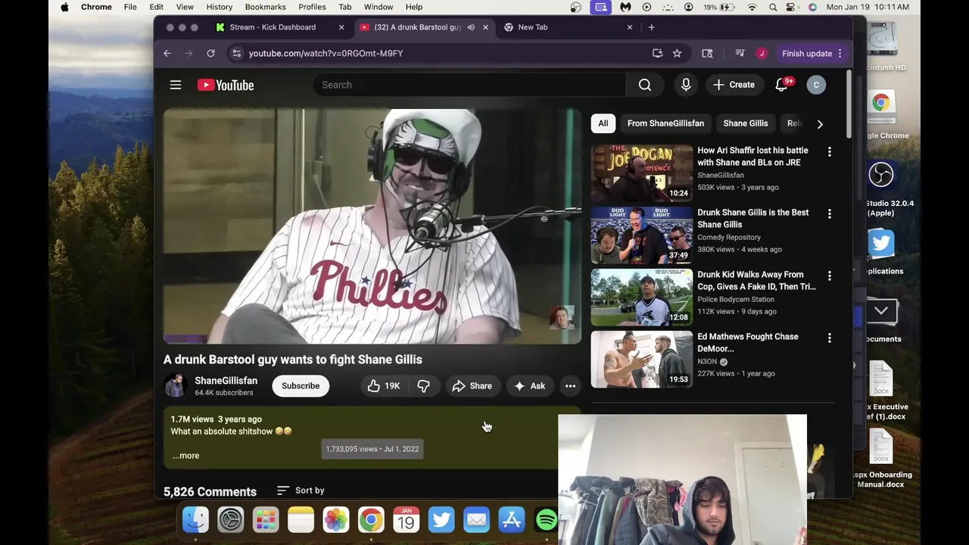
Task: Open the History menu
Action: point(220,7)
